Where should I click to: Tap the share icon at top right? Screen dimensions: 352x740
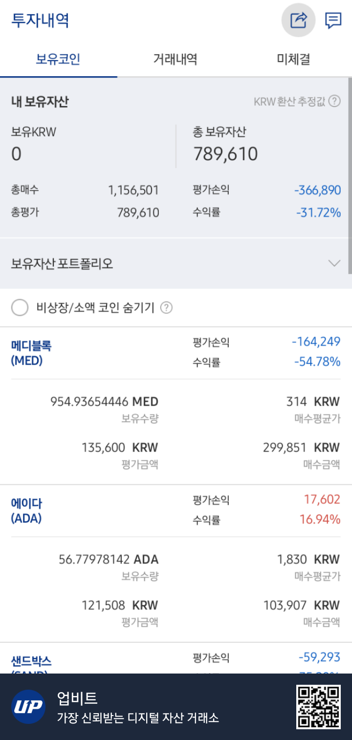[298, 21]
